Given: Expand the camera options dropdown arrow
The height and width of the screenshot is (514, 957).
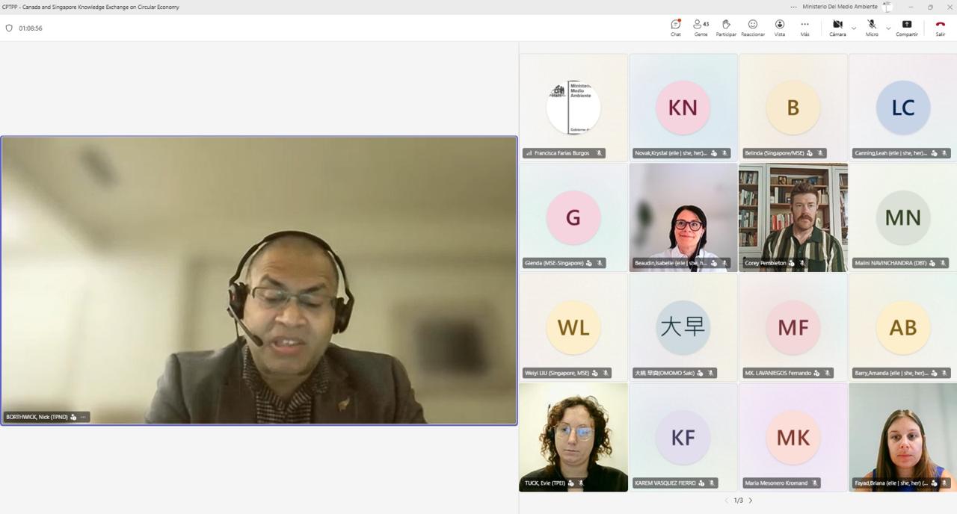Looking at the screenshot, I should [854, 28].
